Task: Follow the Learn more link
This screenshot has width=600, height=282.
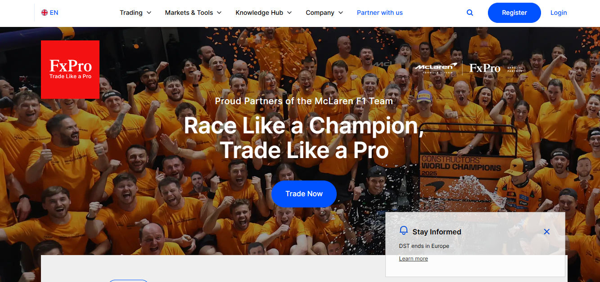Action: pyautogui.click(x=413, y=259)
